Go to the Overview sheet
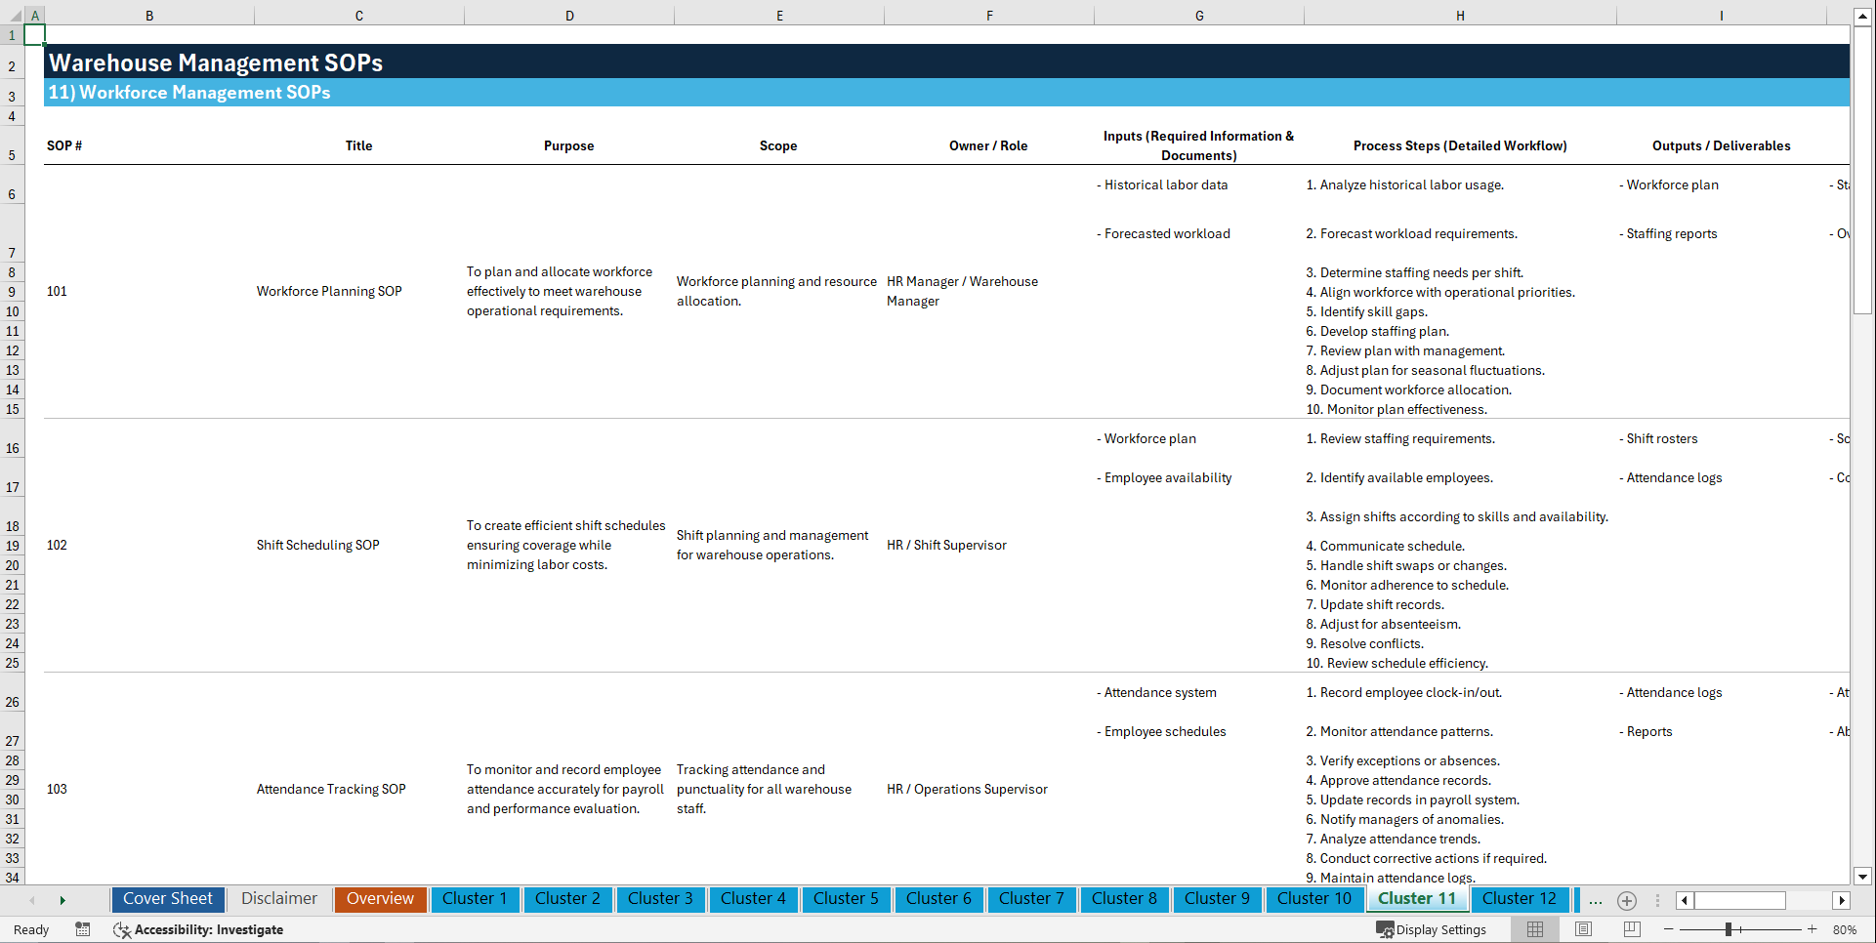 click(380, 899)
